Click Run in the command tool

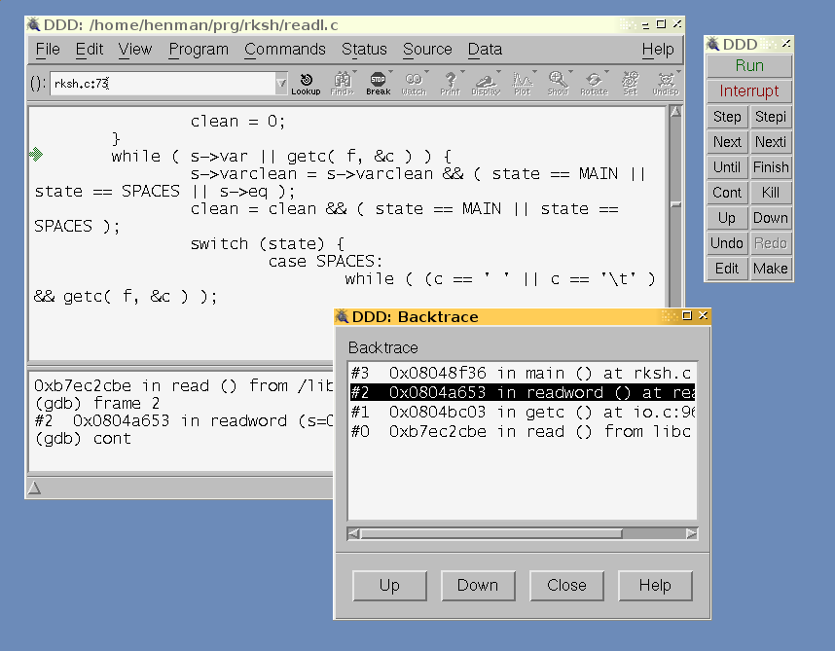749,65
